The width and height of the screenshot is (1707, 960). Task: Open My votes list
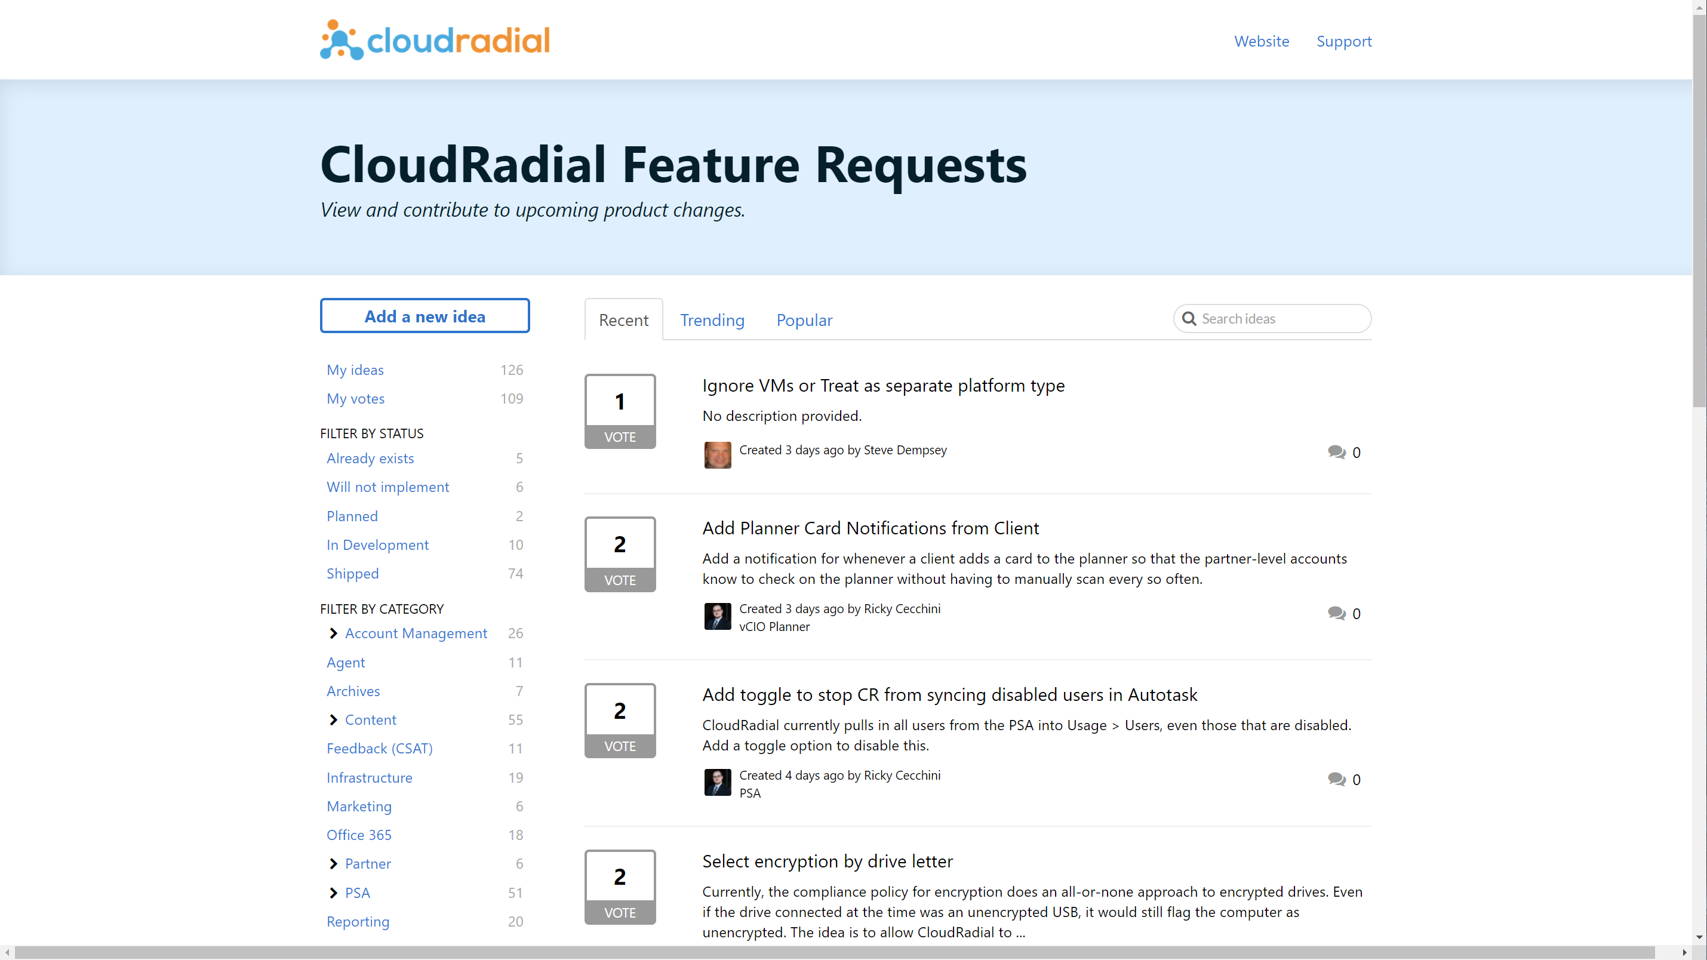[356, 398]
